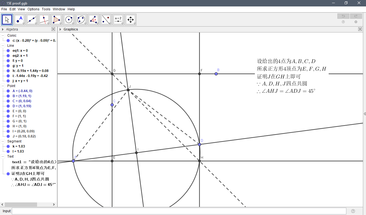The image size is (366, 215).
Task: Select the Move tool
Action: (x=7, y=19)
